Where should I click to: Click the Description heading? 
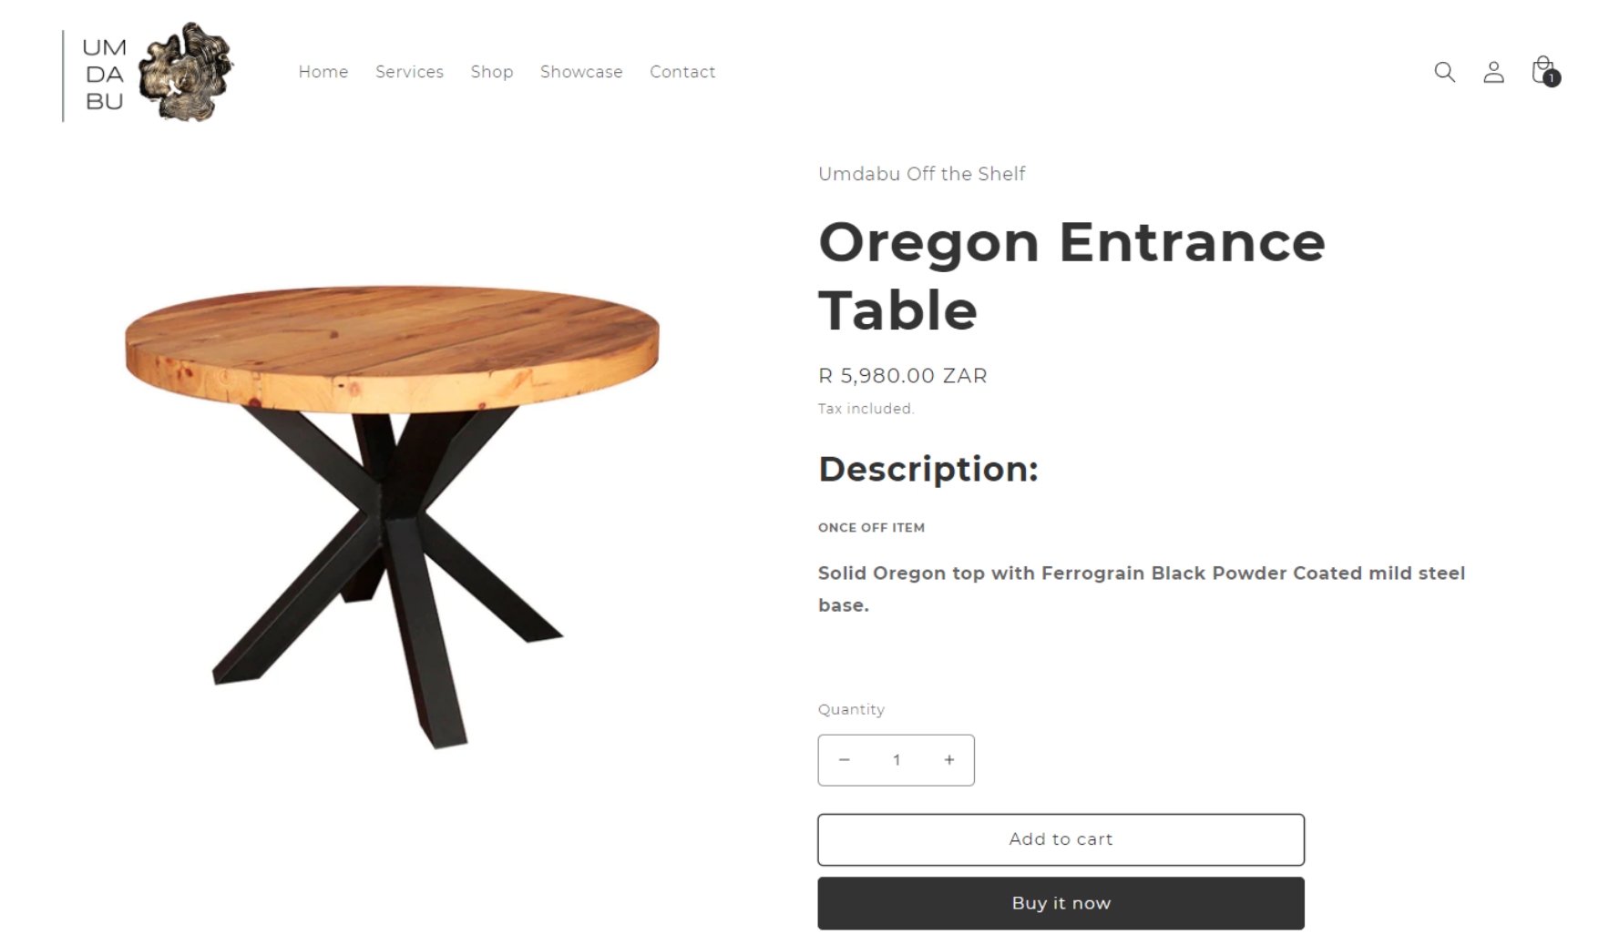coord(927,469)
